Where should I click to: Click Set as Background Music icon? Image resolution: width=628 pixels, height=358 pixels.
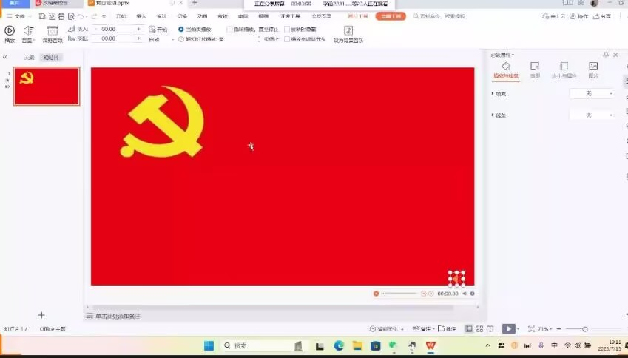point(348,31)
